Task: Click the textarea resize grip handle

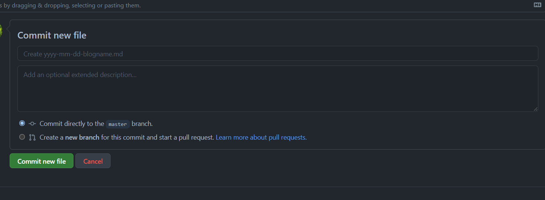Action: [535, 109]
